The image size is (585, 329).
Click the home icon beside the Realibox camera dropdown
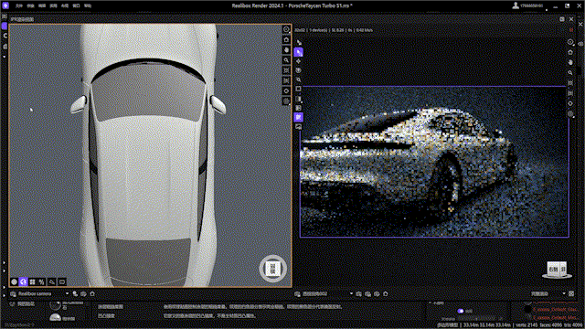pos(92,294)
